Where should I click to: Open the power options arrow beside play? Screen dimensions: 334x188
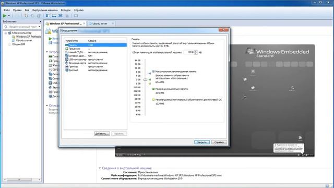click(9, 16)
